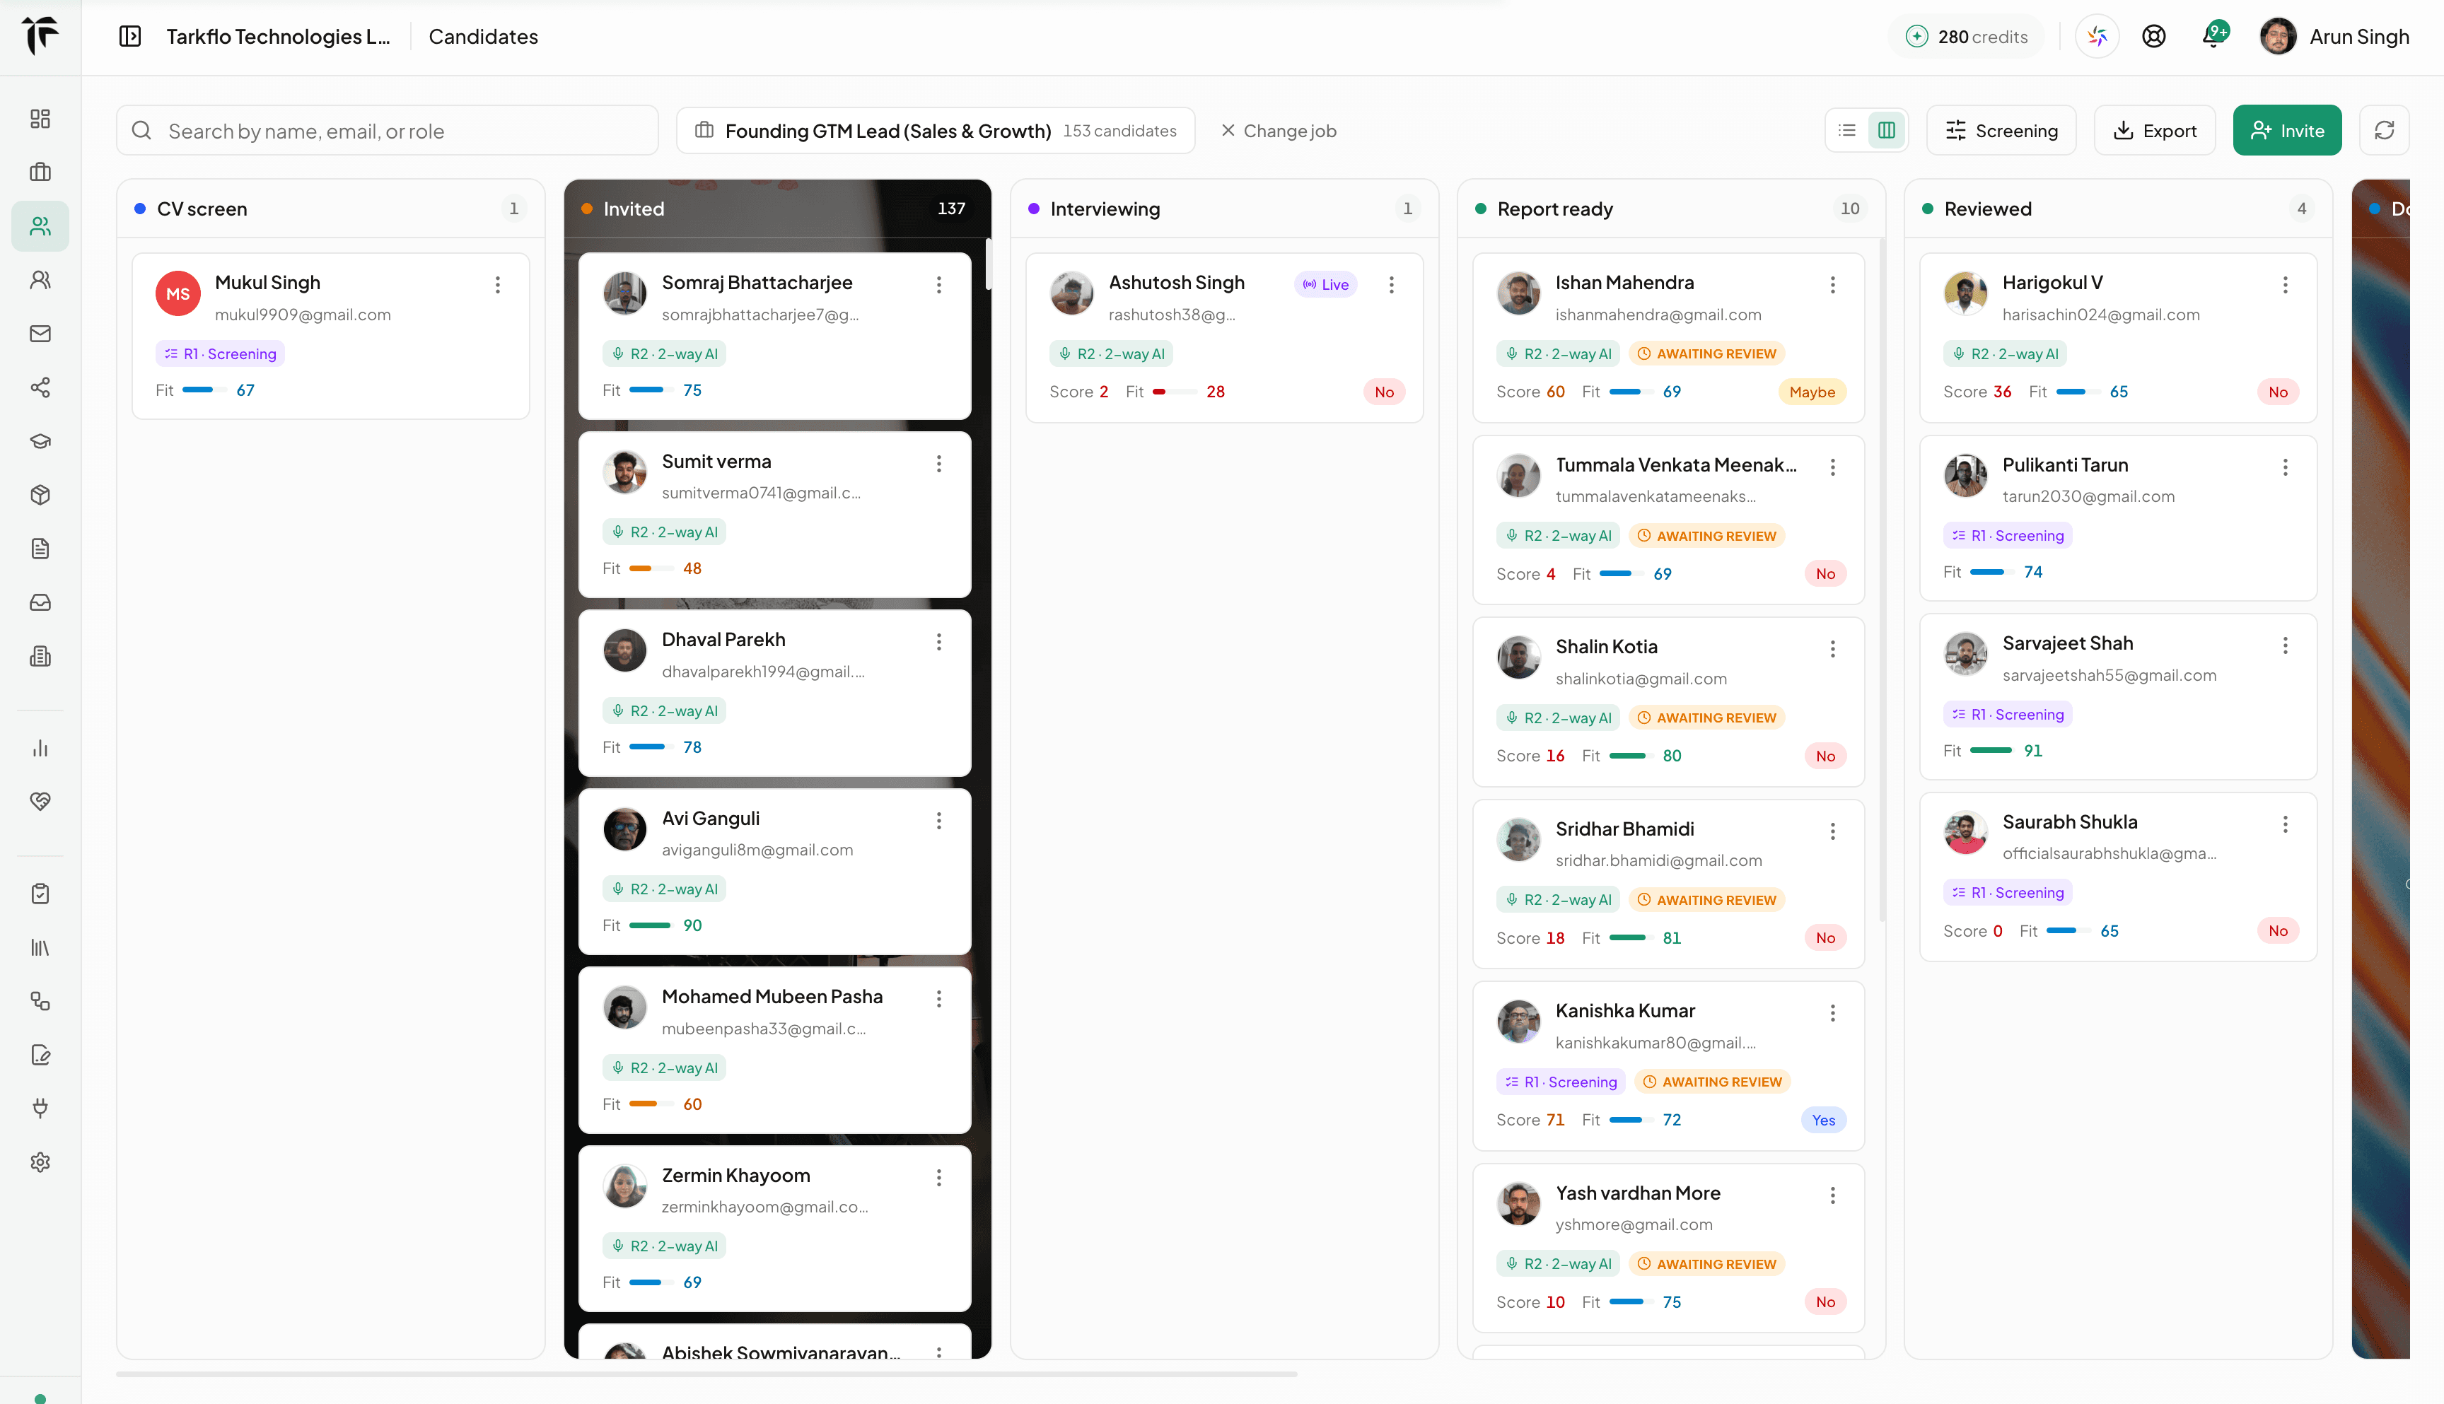
Task: Click the board's horizontal scrollbar
Action: [706, 1373]
